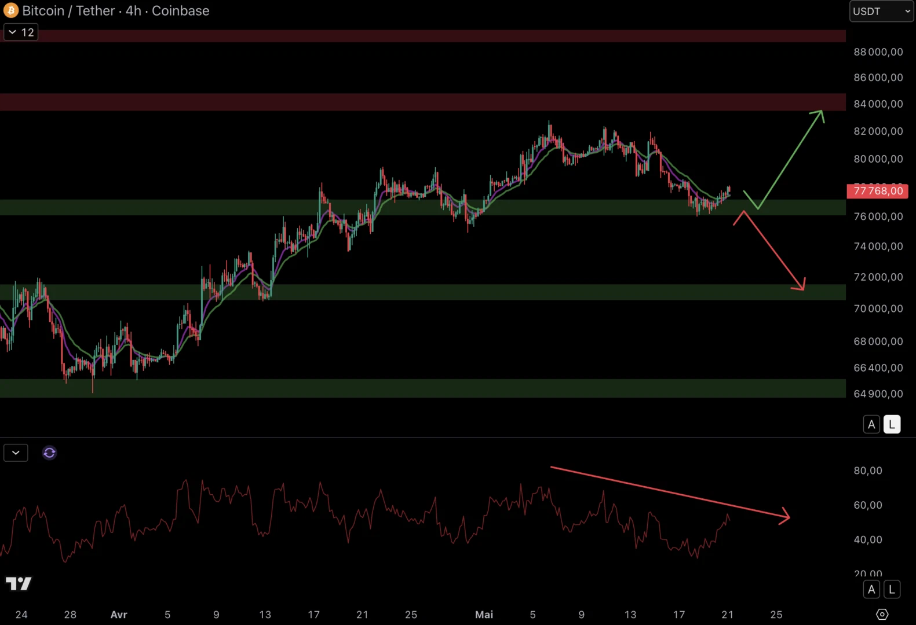The height and width of the screenshot is (625, 916).
Task: Open the USDT currency dropdown
Action: [881, 11]
